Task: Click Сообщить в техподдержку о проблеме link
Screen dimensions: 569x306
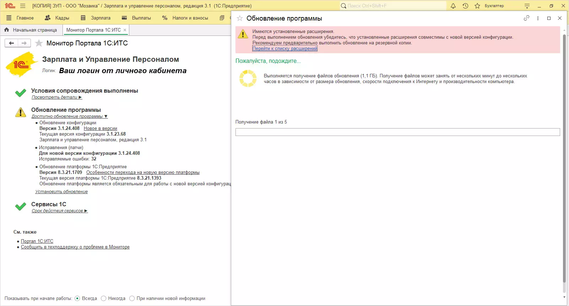Action: tap(75, 247)
